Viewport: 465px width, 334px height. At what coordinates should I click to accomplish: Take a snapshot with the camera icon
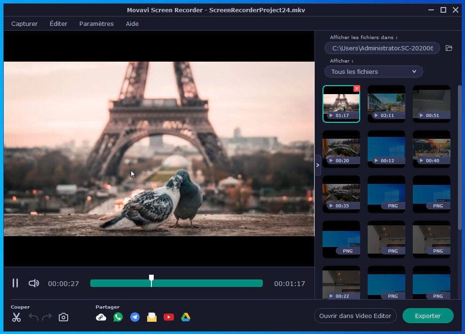click(x=63, y=317)
